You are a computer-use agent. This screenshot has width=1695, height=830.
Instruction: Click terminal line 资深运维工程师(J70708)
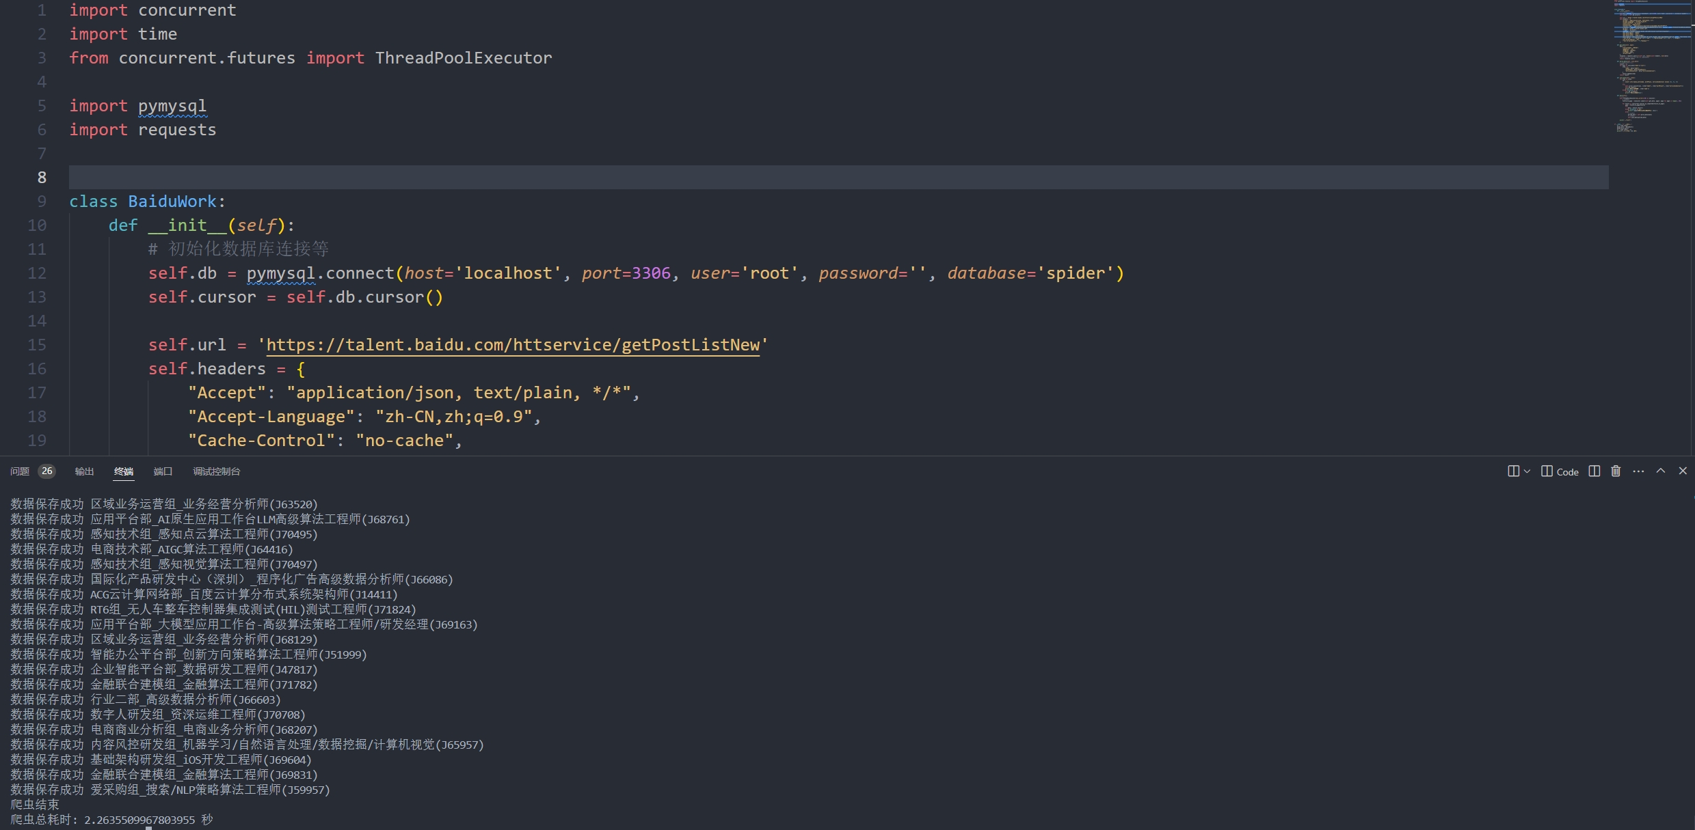(158, 715)
